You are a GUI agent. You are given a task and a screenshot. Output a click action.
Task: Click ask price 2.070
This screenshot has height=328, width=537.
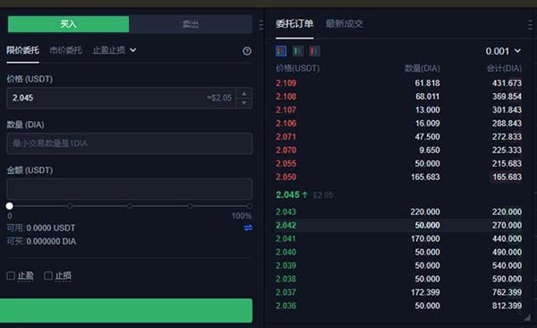tap(286, 150)
